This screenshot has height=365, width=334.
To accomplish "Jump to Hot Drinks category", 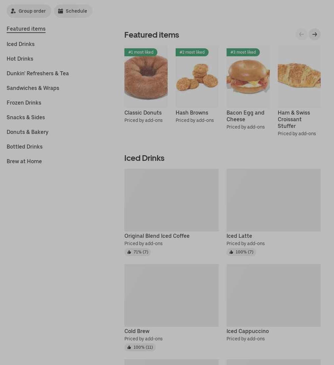I will 20,59.
